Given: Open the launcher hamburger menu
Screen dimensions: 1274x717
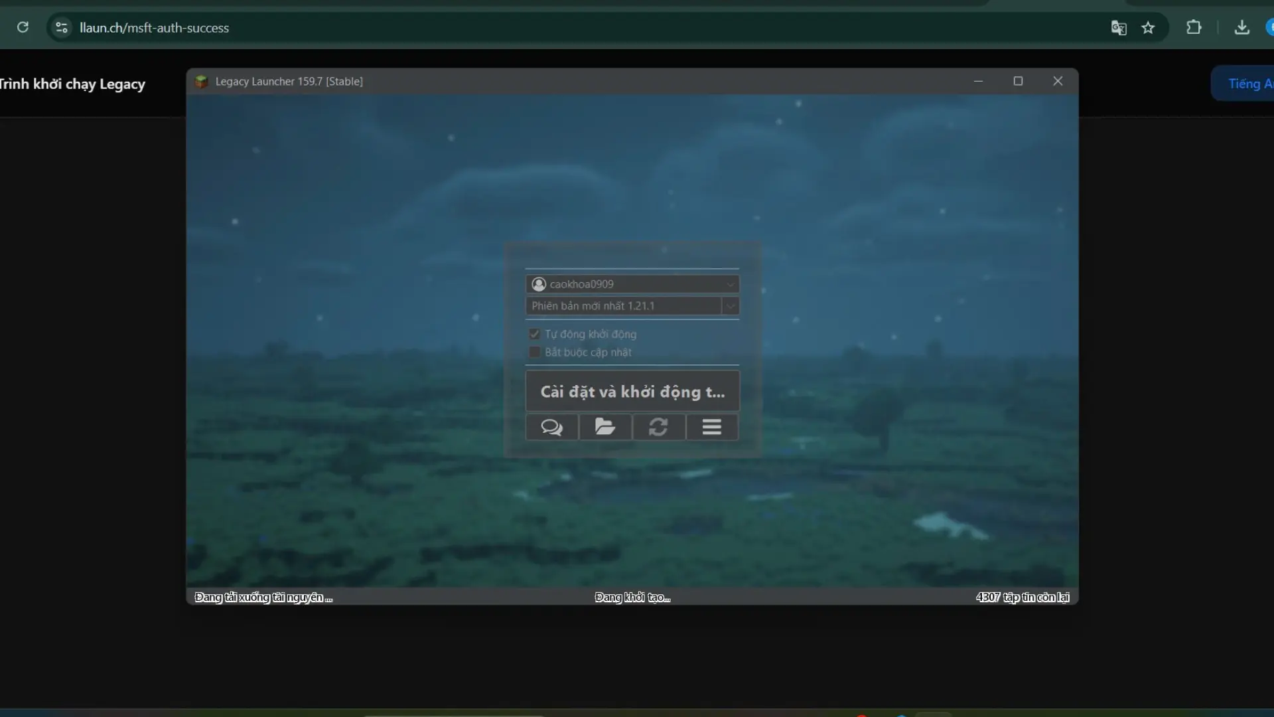Looking at the screenshot, I should (x=712, y=427).
